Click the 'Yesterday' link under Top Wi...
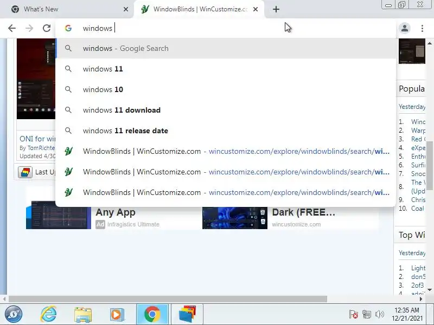 click(x=412, y=253)
